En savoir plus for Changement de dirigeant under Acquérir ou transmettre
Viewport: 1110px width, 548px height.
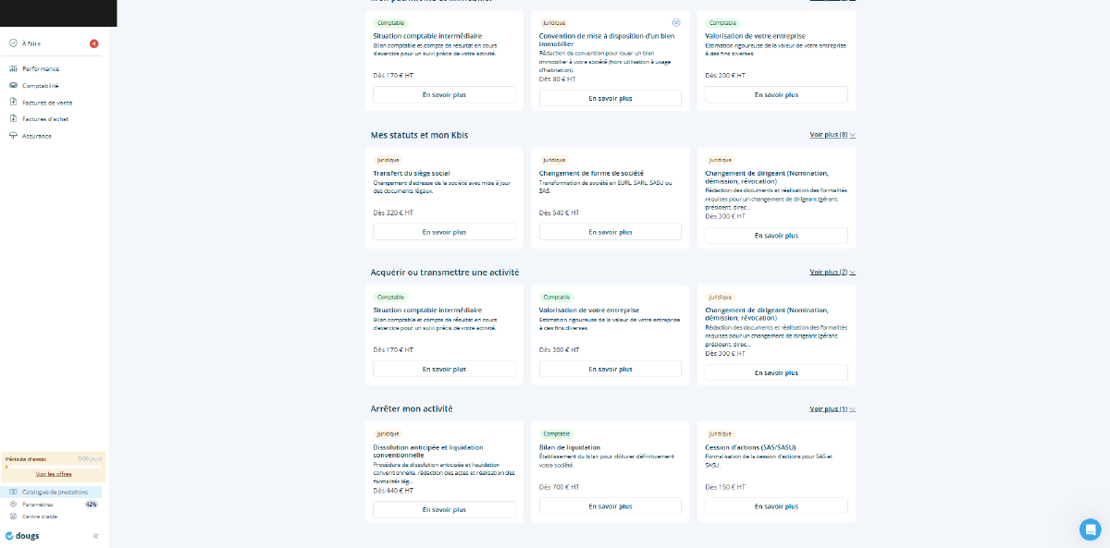pos(776,372)
